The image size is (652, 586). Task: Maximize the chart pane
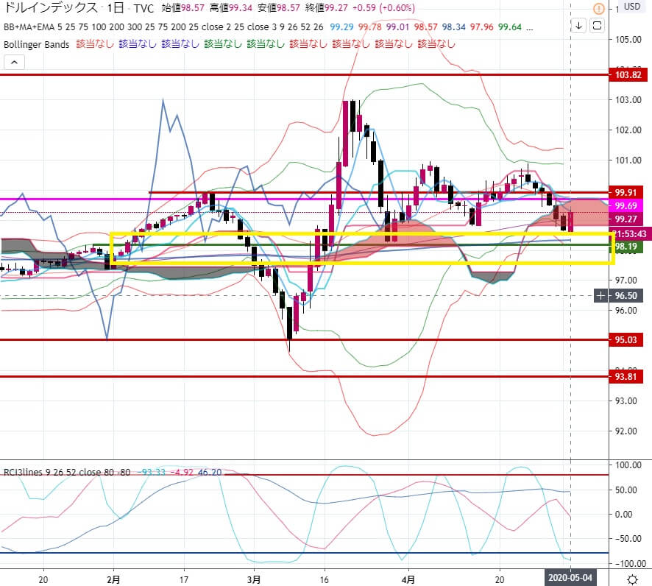(597, 26)
